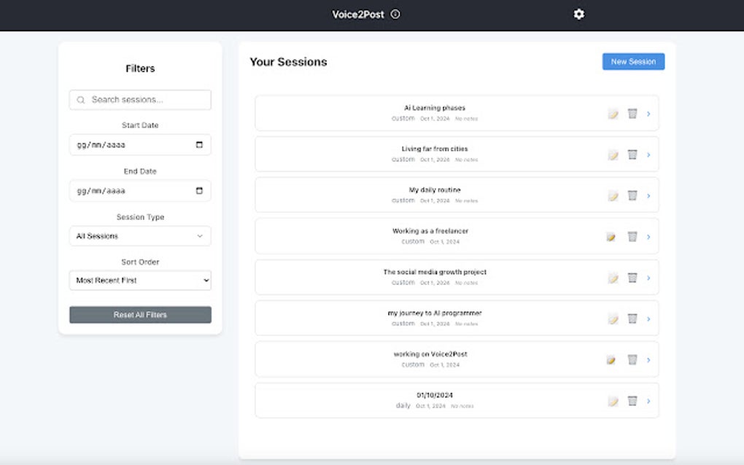This screenshot has width=744, height=465.
Task: Open notes icon for working on Voice2Post
Action: (611, 360)
